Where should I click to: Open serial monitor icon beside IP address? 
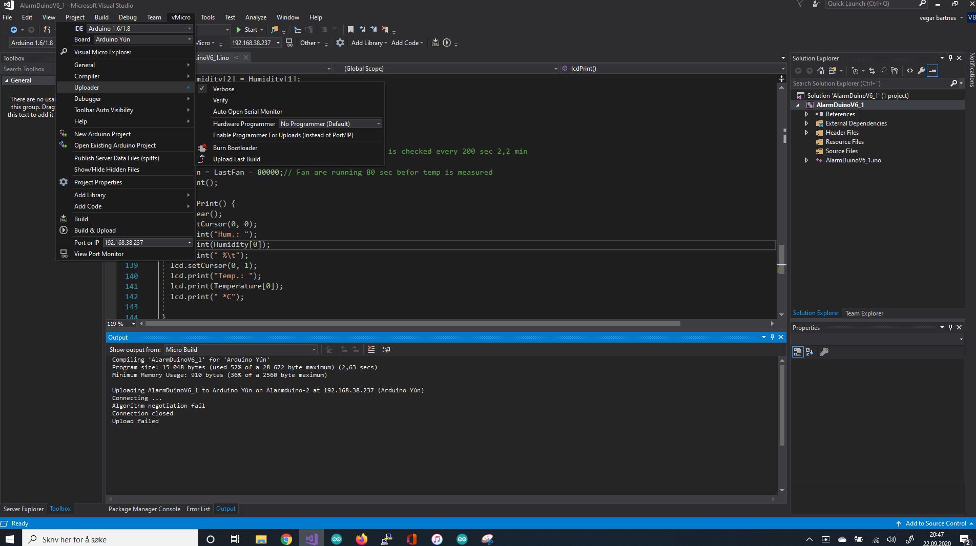(289, 43)
